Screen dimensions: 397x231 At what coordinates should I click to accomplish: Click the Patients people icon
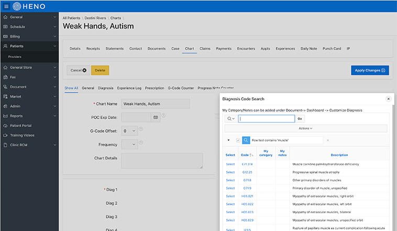(5, 46)
